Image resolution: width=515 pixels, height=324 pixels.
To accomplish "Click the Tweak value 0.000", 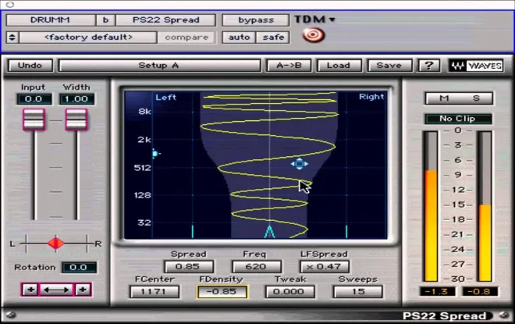I will (x=289, y=291).
